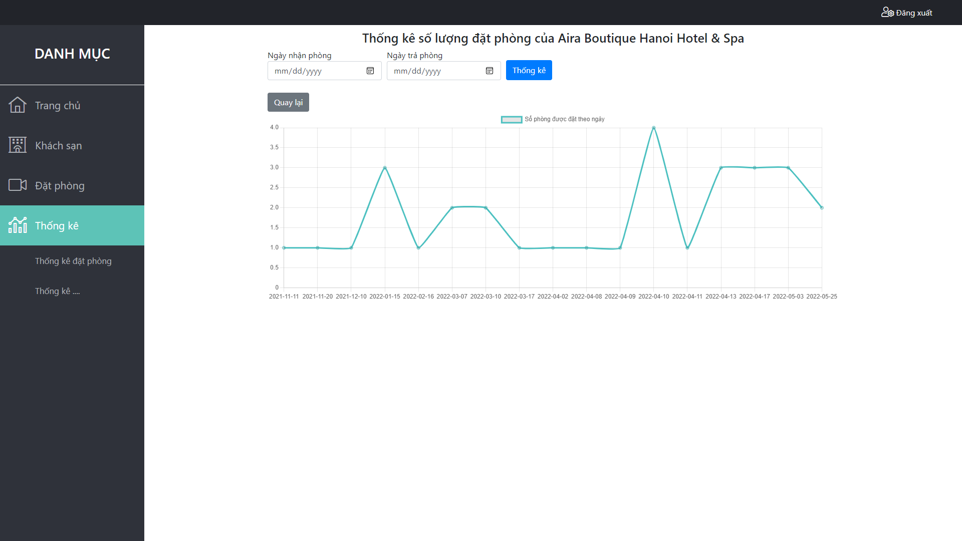Go to Khách sạn in sidebar
This screenshot has height=541, width=962.
tap(59, 146)
